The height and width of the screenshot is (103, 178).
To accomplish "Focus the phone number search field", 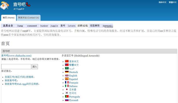I will click(16, 67).
